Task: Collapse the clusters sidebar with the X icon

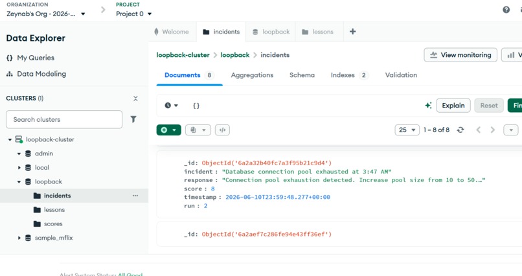Action: pos(135,98)
